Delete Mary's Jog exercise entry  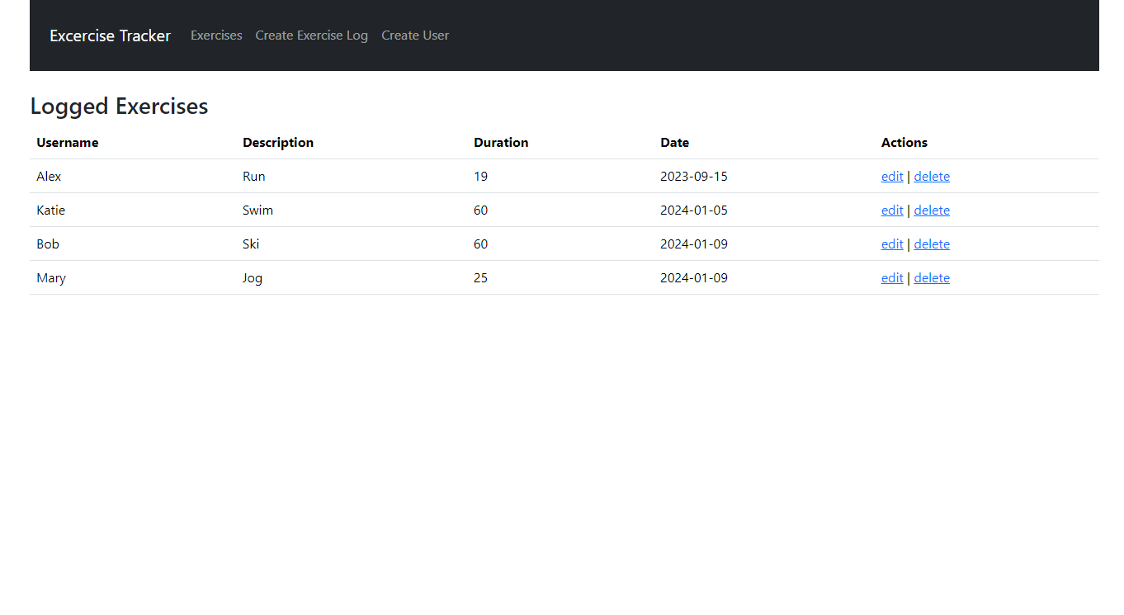[x=932, y=278]
